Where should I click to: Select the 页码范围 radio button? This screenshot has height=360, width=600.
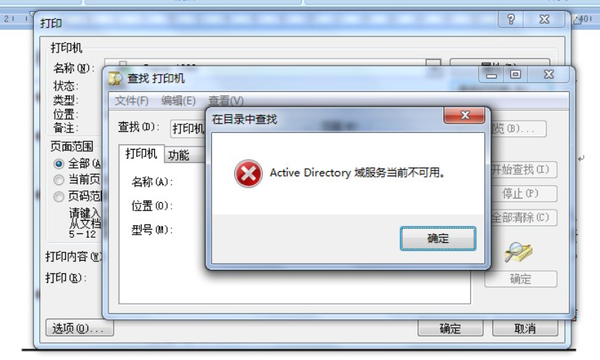59,196
